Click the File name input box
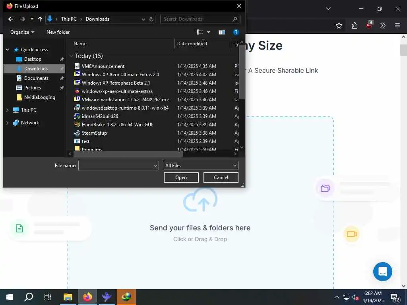407x305 pixels. [116, 166]
